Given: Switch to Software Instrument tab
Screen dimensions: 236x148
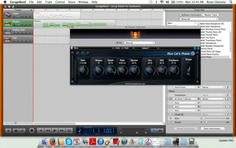Looking at the screenshot, I should click(x=191, y=15).
